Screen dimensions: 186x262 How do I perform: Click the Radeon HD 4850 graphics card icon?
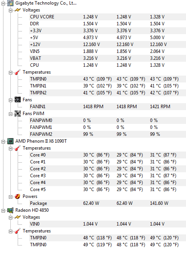click(10, 210)
